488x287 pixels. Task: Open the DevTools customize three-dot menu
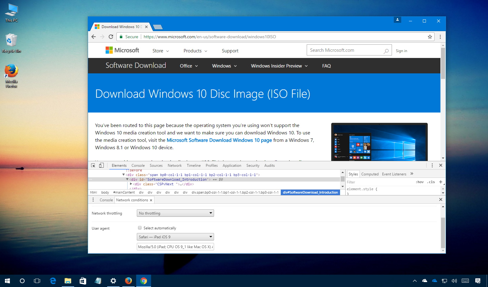432,166
